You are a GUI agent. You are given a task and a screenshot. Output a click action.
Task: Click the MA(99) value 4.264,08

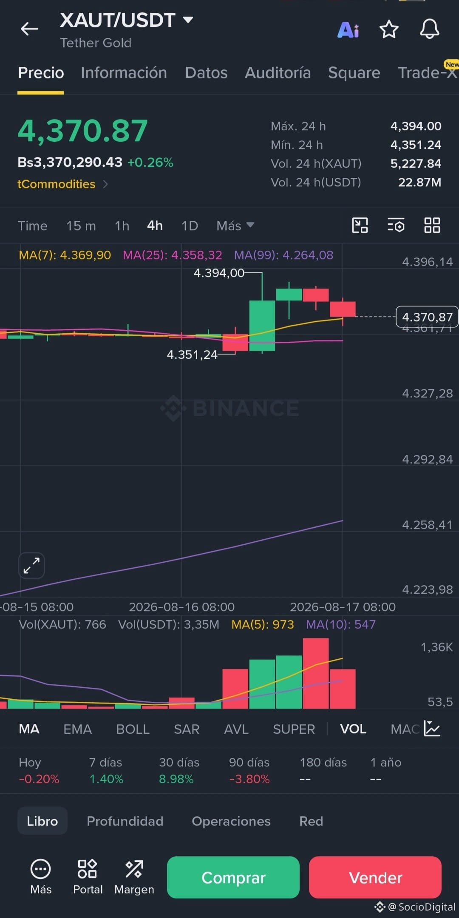coord(284,255)
